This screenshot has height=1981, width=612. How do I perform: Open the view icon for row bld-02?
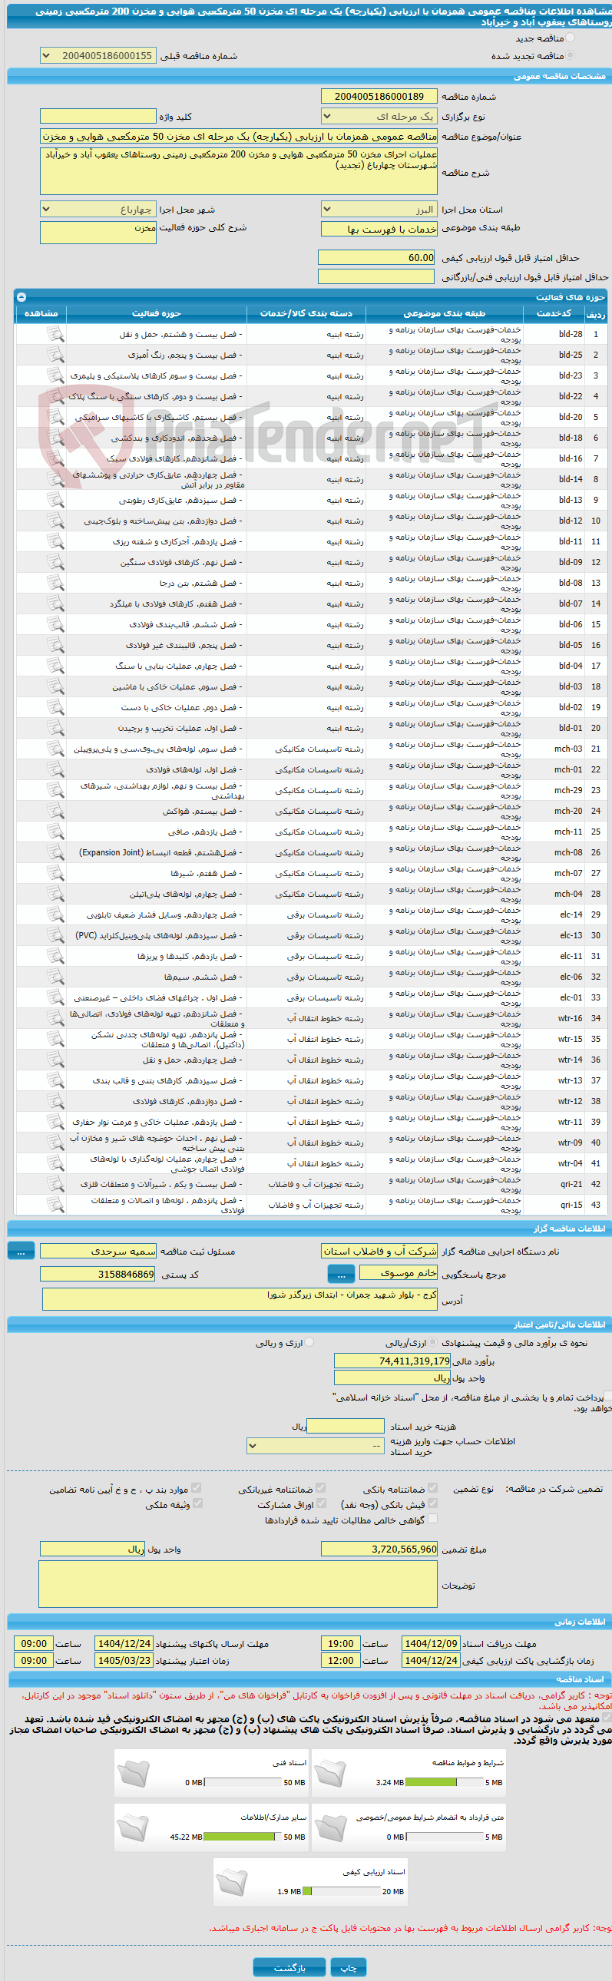pyautogui.click(x=55, y=707)
